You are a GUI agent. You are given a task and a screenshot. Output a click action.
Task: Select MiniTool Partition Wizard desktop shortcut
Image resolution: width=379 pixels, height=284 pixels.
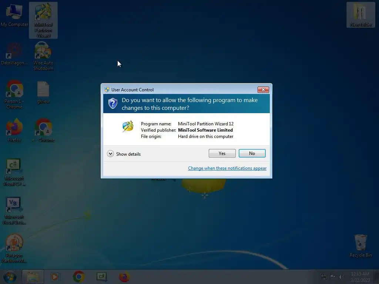43,20
